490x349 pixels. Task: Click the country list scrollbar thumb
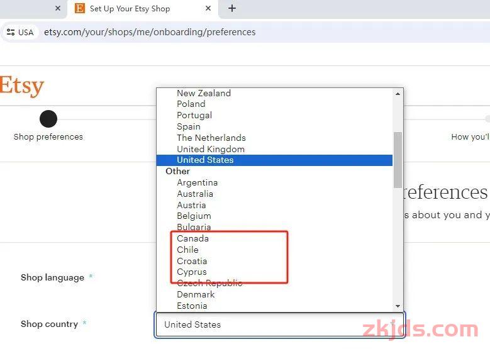pyautogui.click(x=398, y=160)
